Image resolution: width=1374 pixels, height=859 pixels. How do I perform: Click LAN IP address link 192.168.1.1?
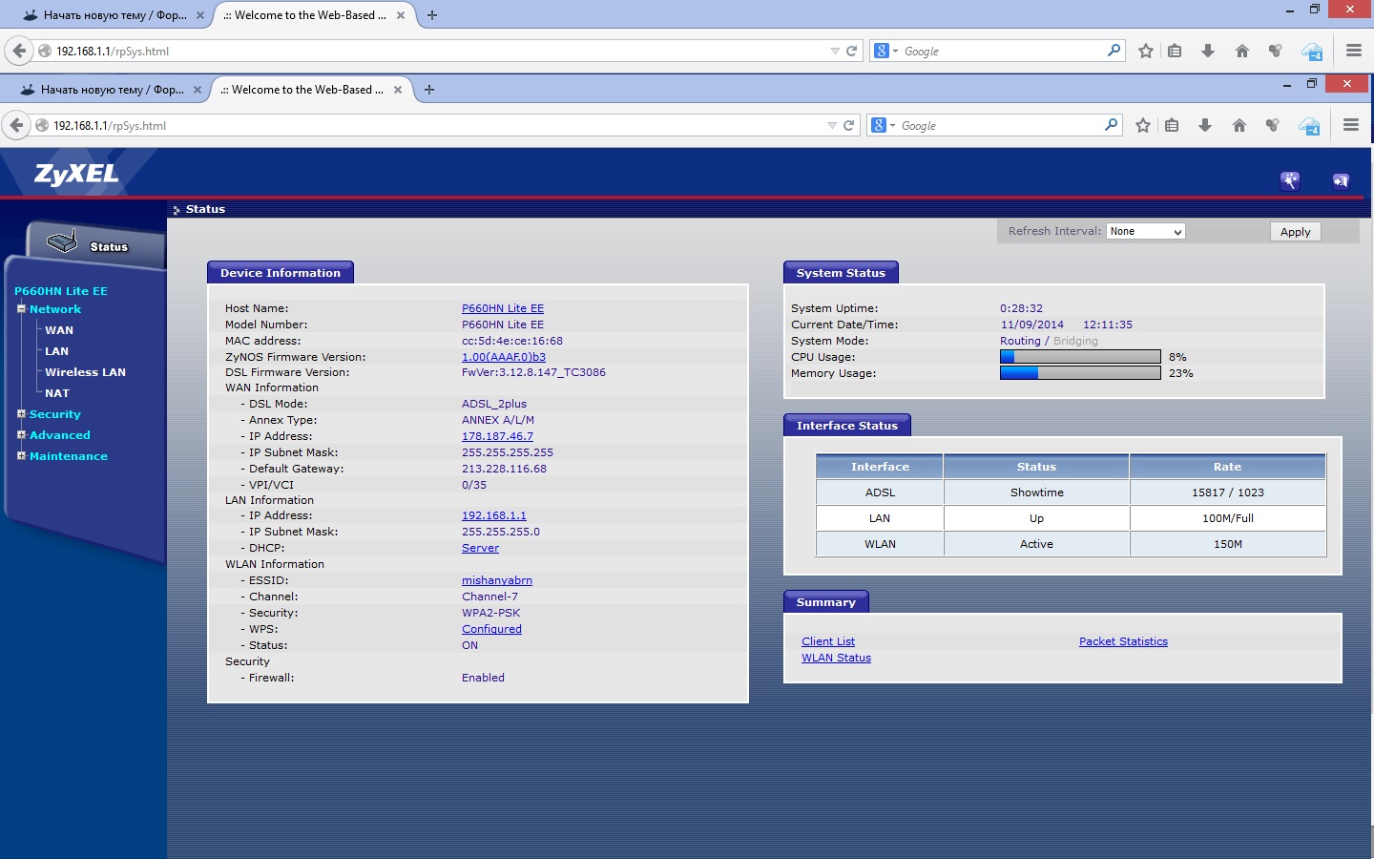[494, 515]
